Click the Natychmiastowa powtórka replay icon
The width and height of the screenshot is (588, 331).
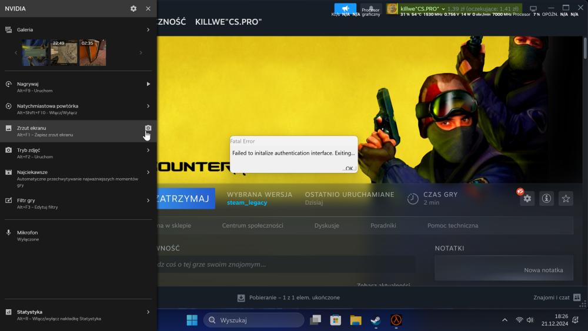pyautogui.click(x=8, y=106)
